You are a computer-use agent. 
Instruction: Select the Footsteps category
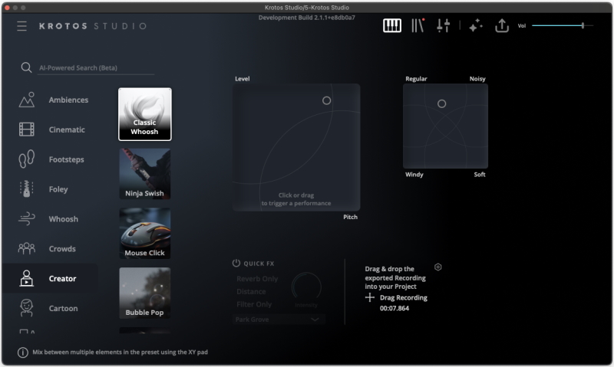[67, 159]
